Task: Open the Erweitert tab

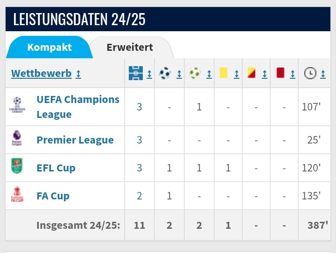Action: point(130,47)
